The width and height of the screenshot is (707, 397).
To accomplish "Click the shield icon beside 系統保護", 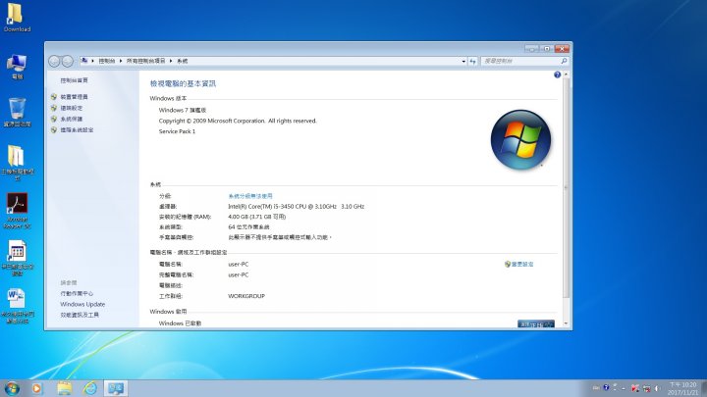I will click(x=54, y=119).
